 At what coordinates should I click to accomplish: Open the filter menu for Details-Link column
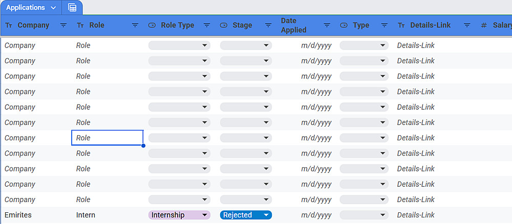click(x=467, y=25)
